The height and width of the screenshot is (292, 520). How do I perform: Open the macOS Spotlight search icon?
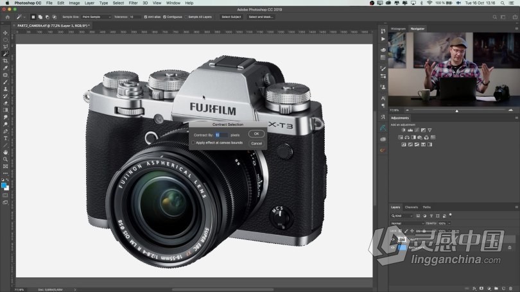pyautogui.click(x=503, y=3)
